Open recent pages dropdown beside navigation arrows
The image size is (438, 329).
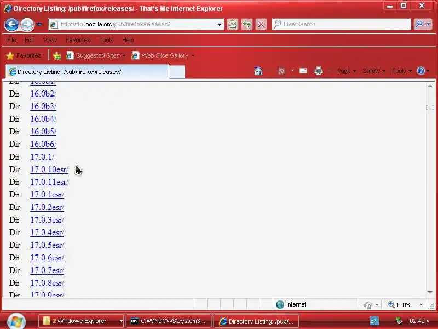point(39,24)
